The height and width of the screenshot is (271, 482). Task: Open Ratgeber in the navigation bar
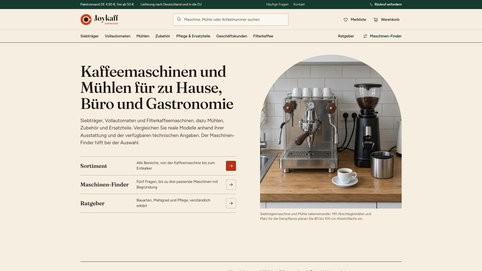coord(346,36)
